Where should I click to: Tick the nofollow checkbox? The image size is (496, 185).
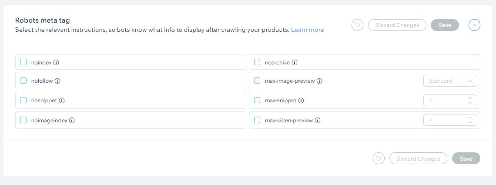(x=23, y=81)
